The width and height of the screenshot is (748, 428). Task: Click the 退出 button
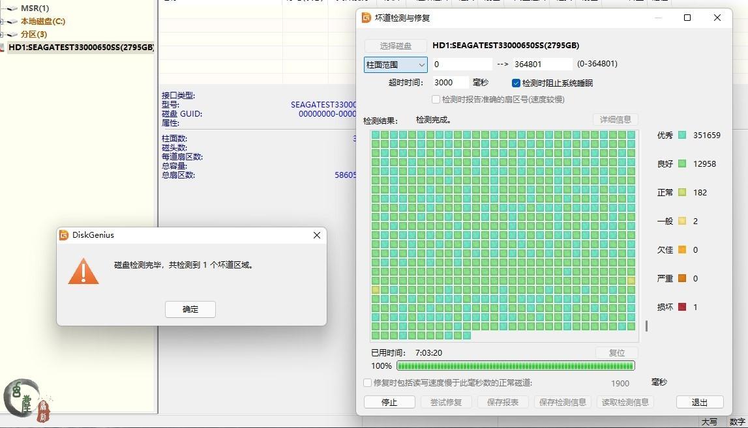[x=700, y=402]
